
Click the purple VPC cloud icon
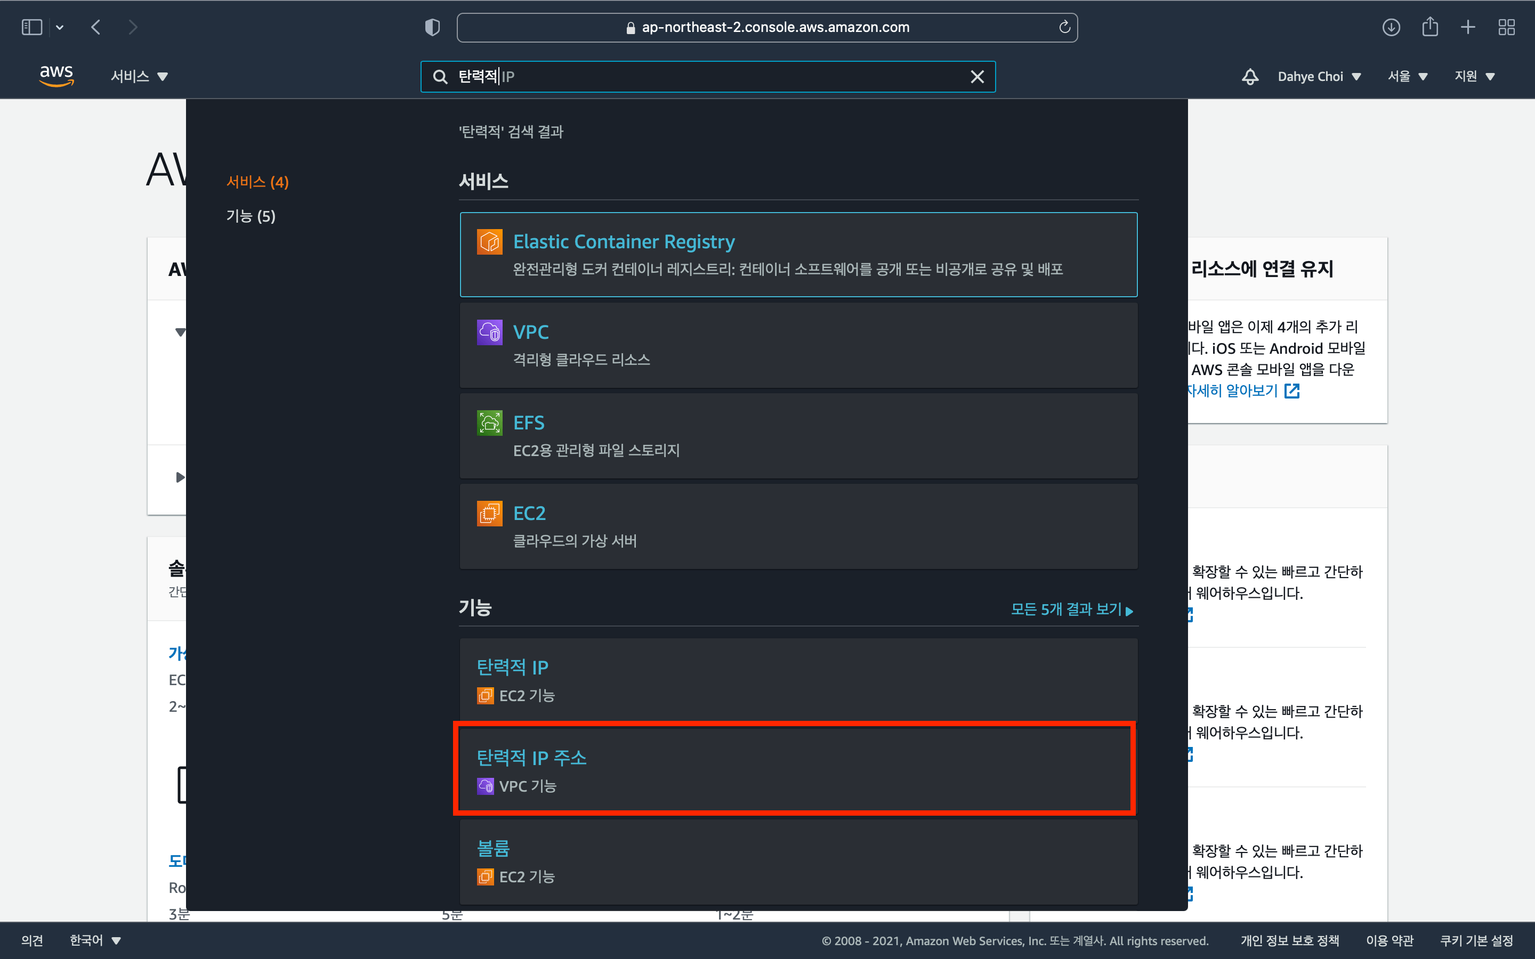(x=489, y=332)
